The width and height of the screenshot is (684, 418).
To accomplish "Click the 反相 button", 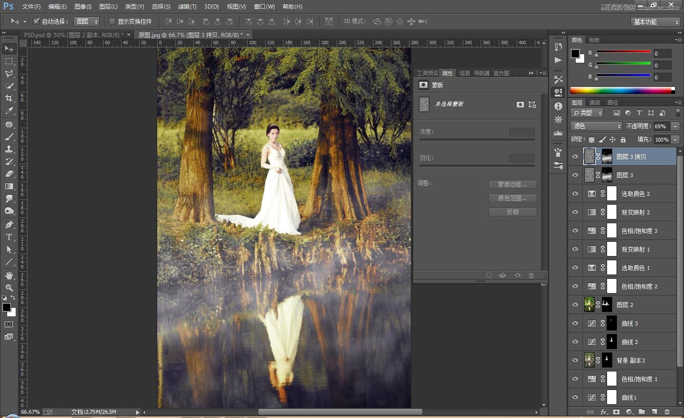I will click(512, 212).
